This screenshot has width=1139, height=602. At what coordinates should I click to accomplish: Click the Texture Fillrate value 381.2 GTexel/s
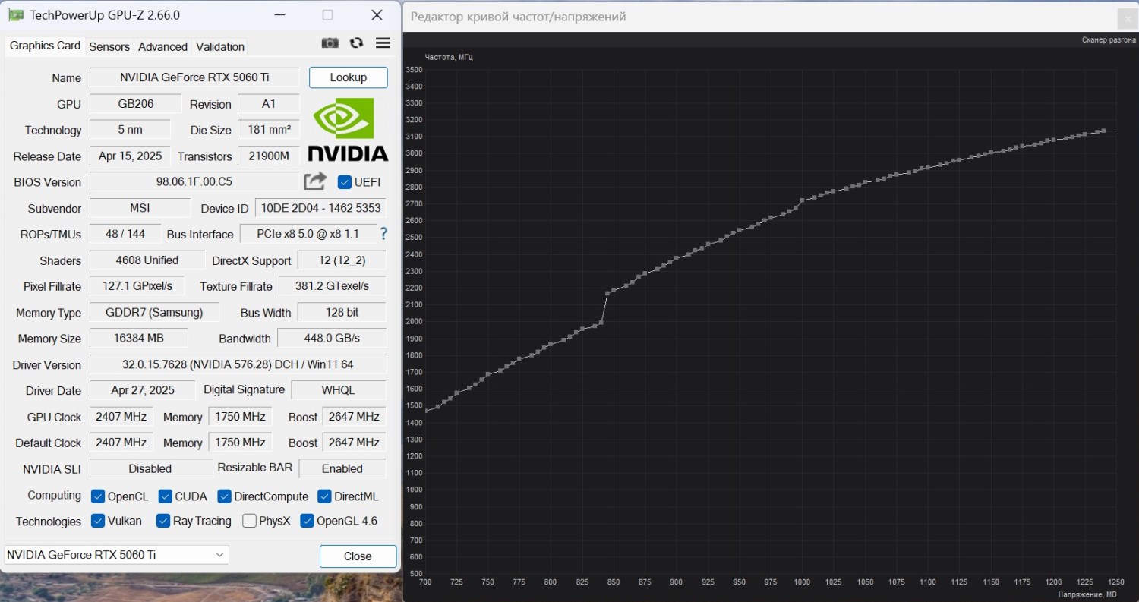coord(333,286)
